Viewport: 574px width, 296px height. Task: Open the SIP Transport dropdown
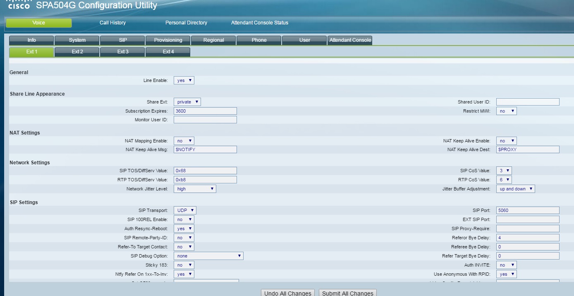pos(185,210)
